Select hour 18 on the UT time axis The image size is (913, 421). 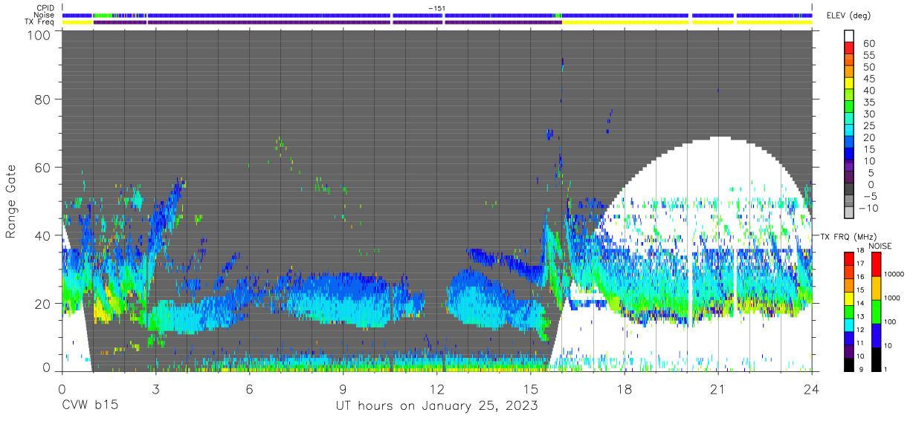pos(625,388)
